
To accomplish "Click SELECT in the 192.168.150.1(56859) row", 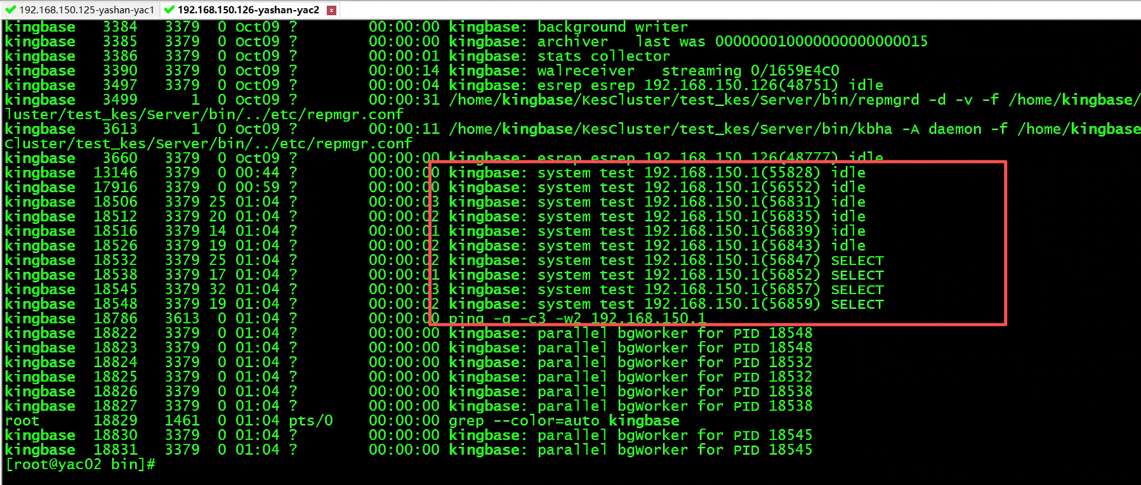I will click(857, 304).
